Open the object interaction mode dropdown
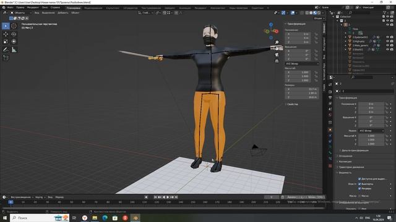The image size is (396, 222). tap(20, 12)
